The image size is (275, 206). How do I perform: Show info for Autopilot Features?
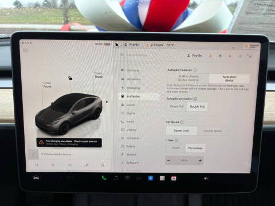pos(195,70)
